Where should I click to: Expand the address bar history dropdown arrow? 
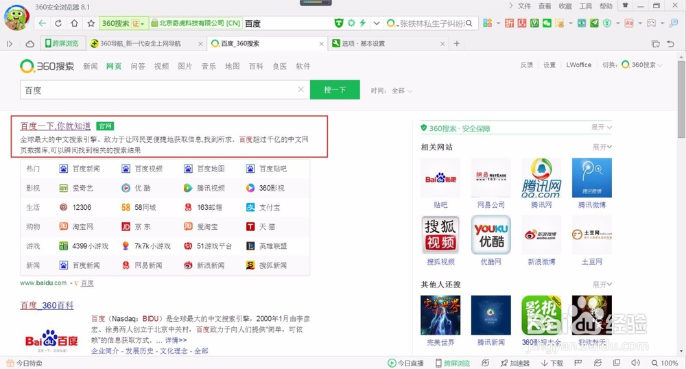pos(376,23)
